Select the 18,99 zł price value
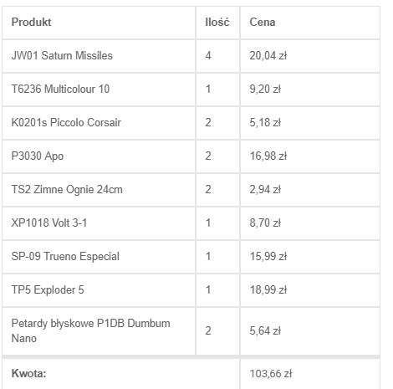 pos(268,290)
